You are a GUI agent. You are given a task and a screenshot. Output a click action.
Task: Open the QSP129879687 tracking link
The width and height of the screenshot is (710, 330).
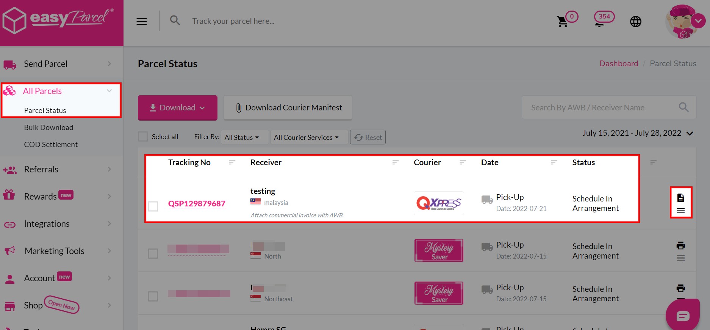click(197, 203)
